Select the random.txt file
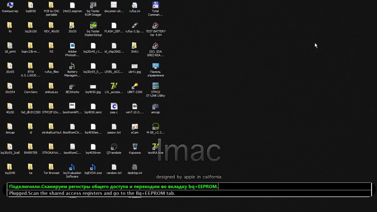 click(x=114, y=169)
